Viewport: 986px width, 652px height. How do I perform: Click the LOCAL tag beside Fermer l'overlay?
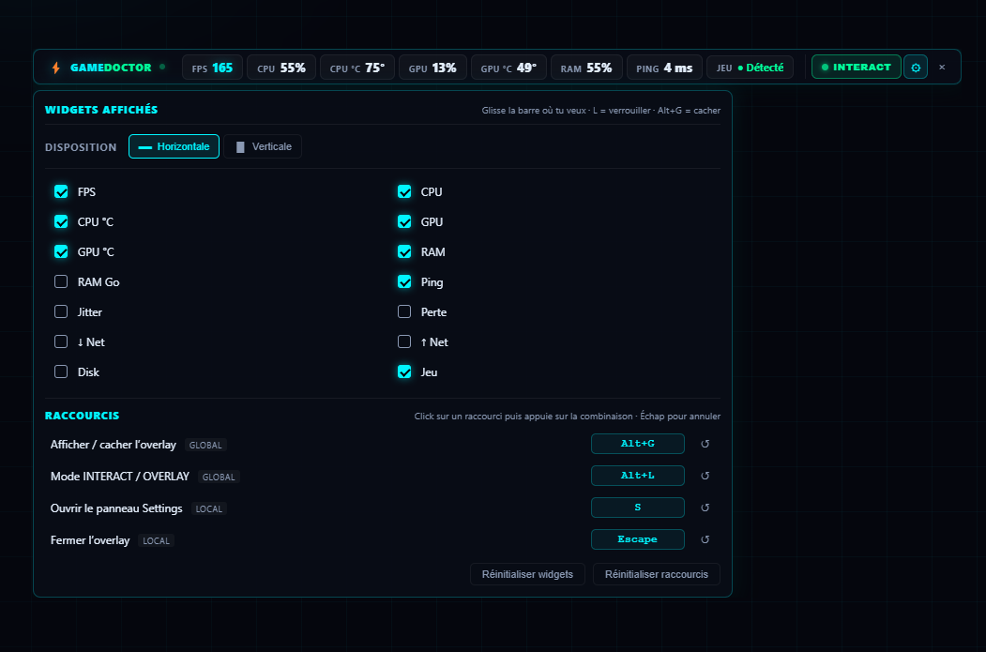pyautogui.click(x=156, y=540)
